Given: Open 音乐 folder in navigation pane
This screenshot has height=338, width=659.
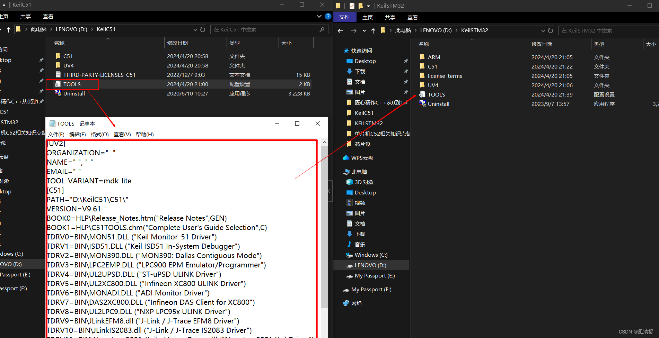Looking at the screenshot, I should [360, 244].
